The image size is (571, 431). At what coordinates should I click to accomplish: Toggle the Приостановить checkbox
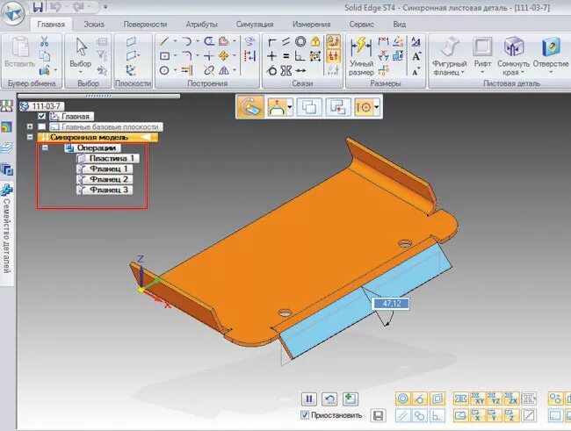coord(305,415)
